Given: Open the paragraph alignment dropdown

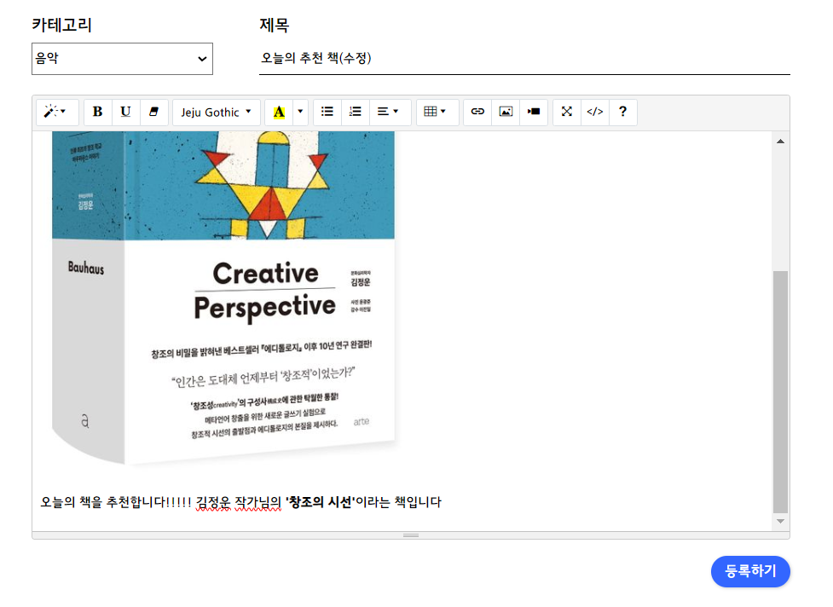Looking at the screenshot, I should 390,112.
